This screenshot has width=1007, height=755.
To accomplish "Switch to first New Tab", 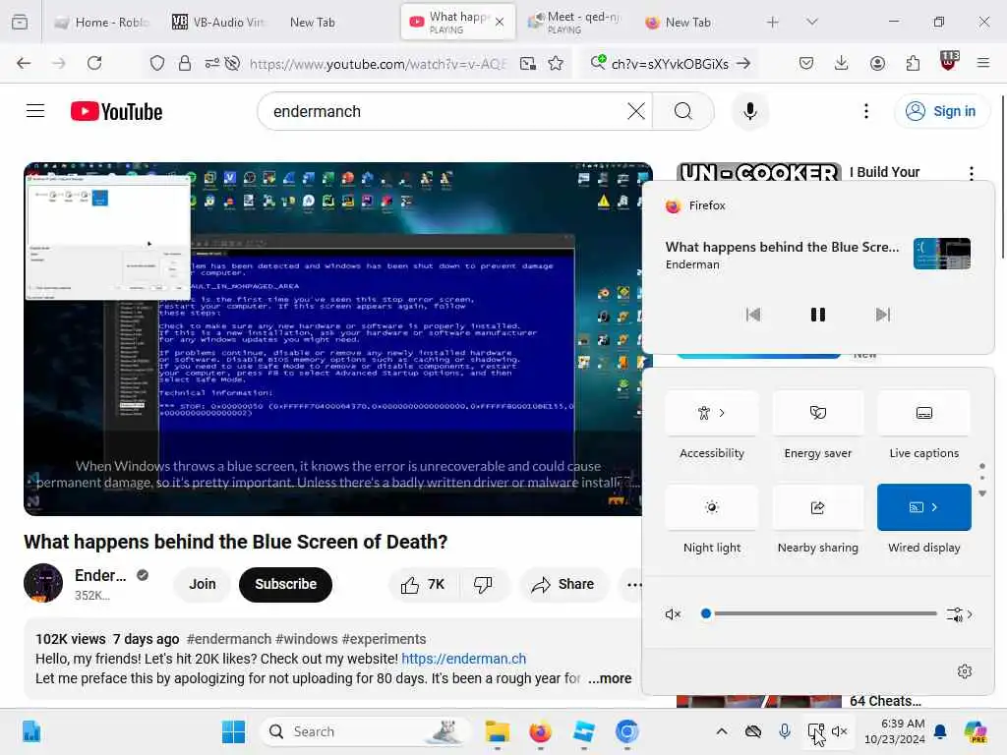I will (x=313, y=23).
